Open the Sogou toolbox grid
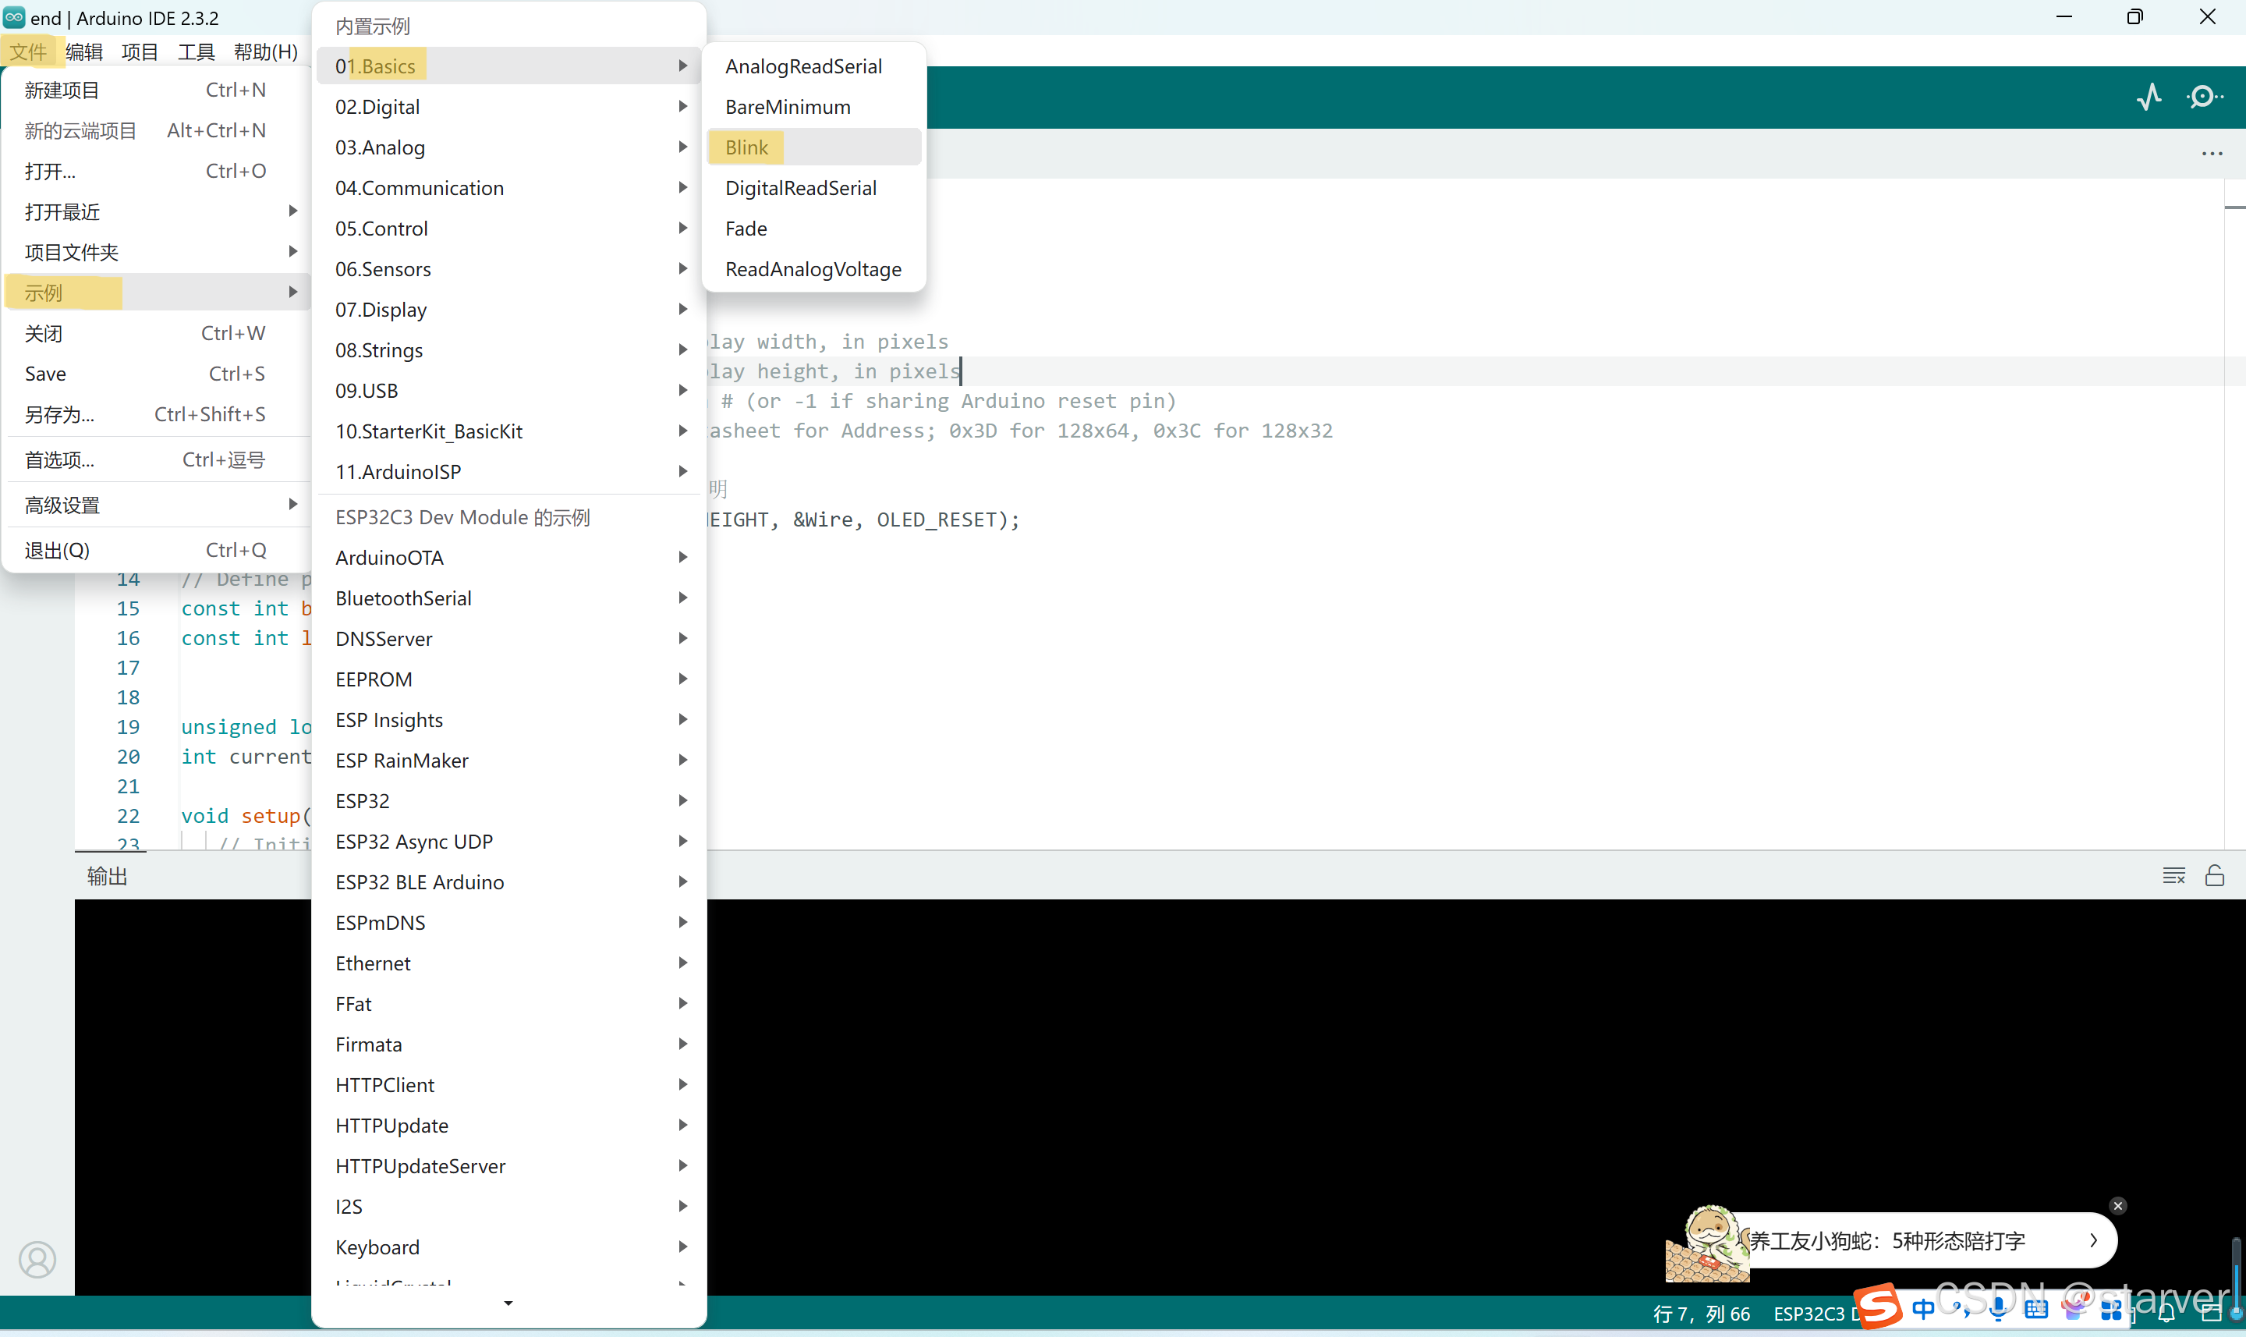The width and height of the screenshot is (2246, 1337). 2110,1309
